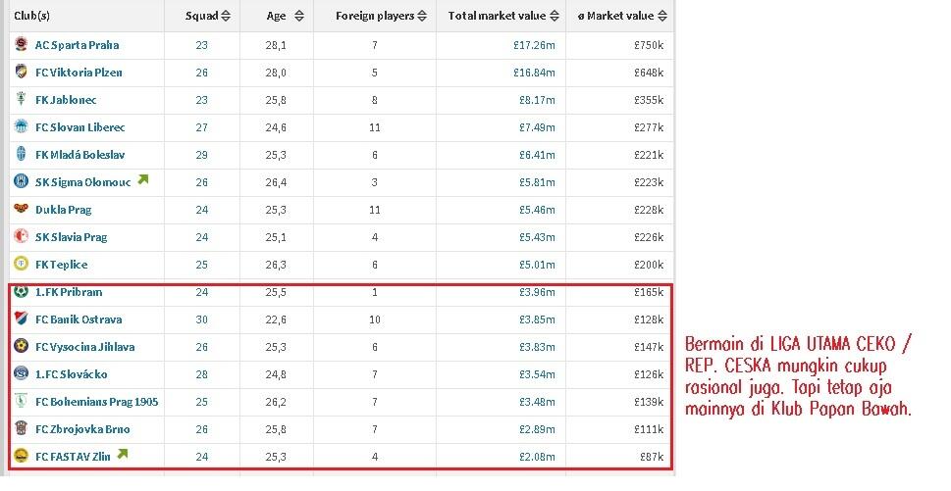Click green promoted arrow beside SK Sigma Olomouc
The height and width of the screenshot is (491, 951).
(x=143, y=179)
